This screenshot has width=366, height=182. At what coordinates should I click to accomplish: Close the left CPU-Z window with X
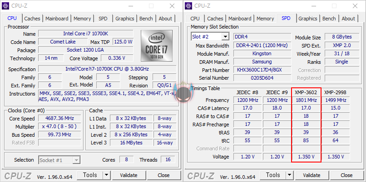point(172,6)
